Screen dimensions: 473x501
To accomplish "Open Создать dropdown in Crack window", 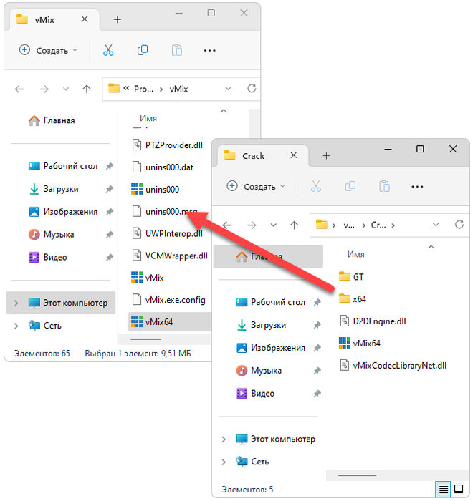I will (256, 186).
